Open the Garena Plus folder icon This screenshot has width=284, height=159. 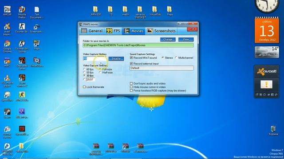click(x=22, y=148)
